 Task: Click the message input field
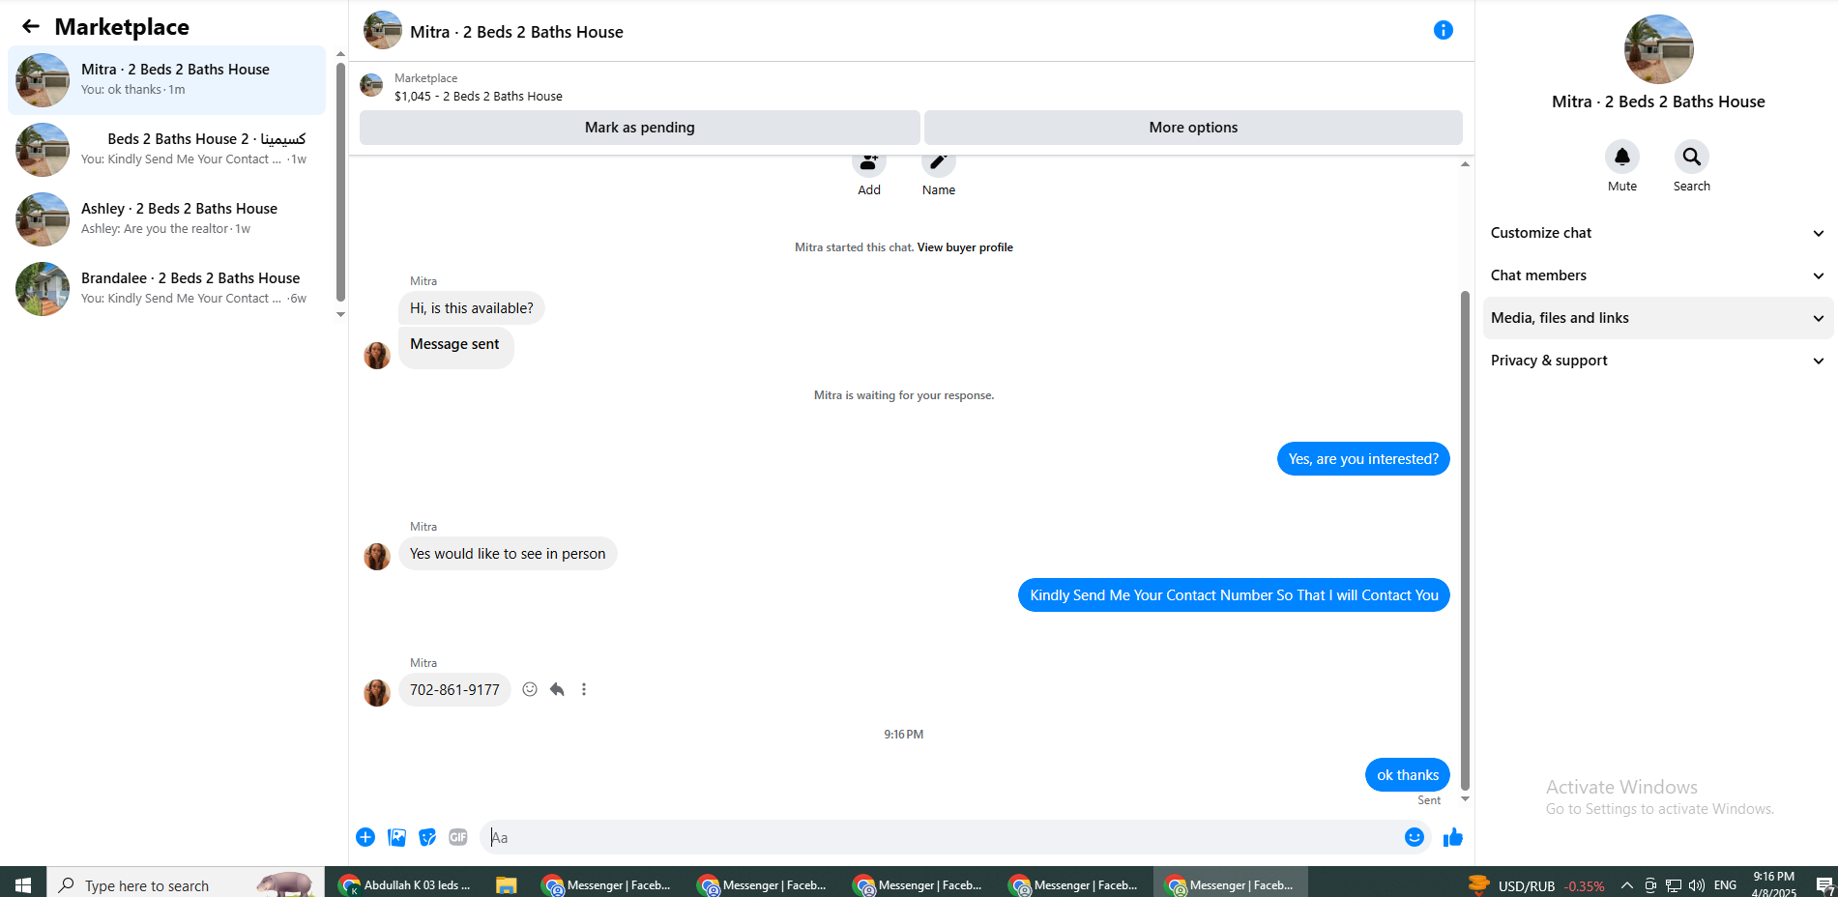[x=942, y=837]
